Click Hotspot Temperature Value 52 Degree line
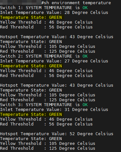 [x=56, y=134]
